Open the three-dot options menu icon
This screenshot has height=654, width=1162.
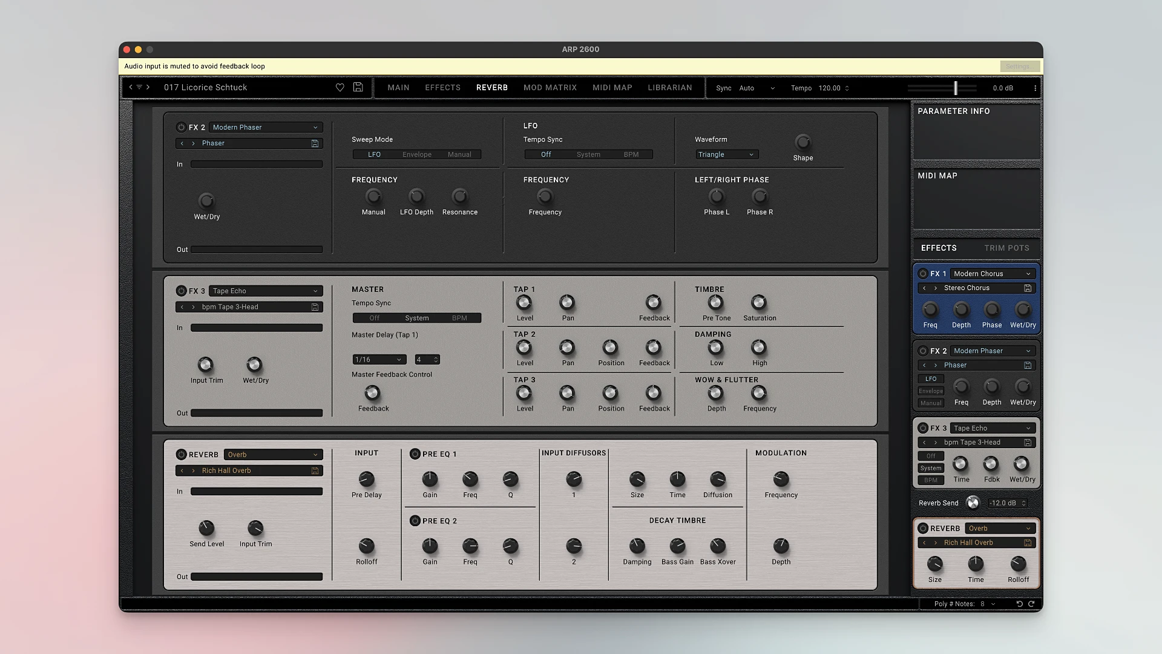click(x=1035, y=88)
